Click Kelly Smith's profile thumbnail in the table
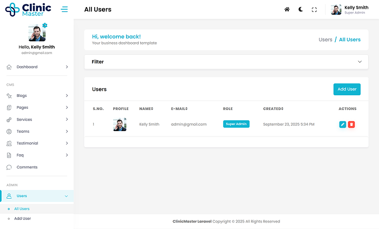The width and height of the screenshot is (379, 229). coord(120,125)
